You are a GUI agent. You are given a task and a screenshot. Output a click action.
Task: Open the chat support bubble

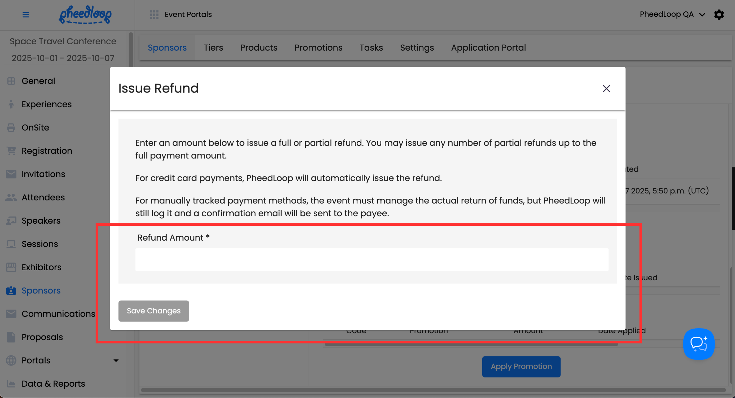point(698,344)
